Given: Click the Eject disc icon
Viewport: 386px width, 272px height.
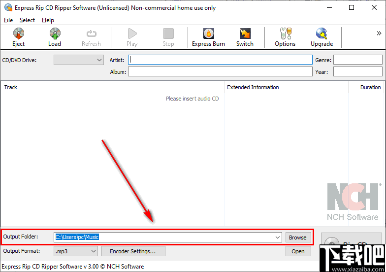Looking at the screenshot, I should point(19,34).
